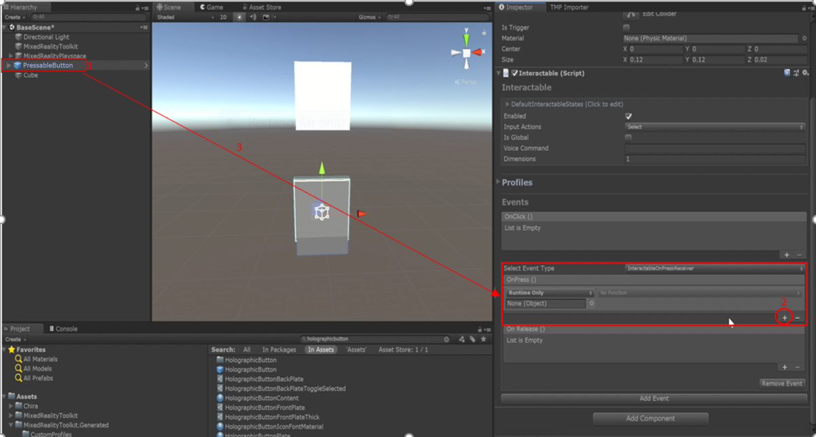Open Interactable script help icon
Viewport: 816px width, 437px height.
787,73
